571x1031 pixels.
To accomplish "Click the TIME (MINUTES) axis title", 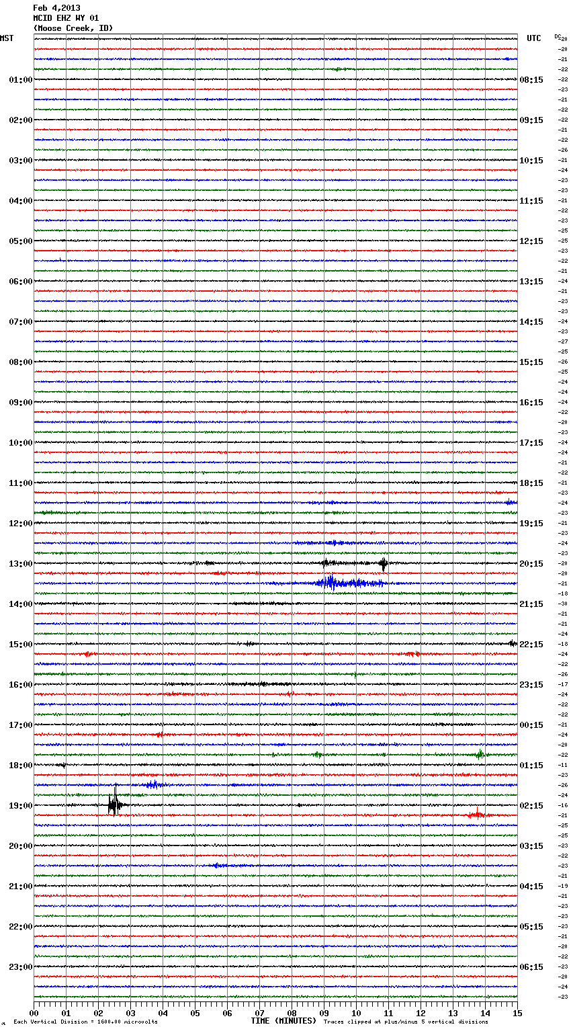I will tap(283, 1021).
